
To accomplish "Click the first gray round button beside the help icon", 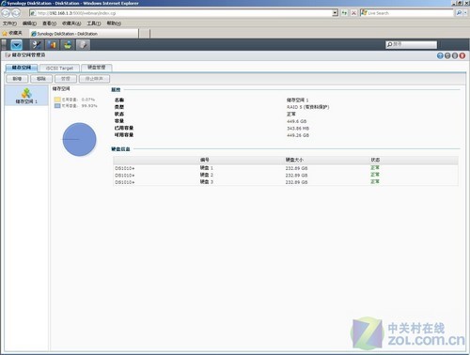I will [447, 55].
